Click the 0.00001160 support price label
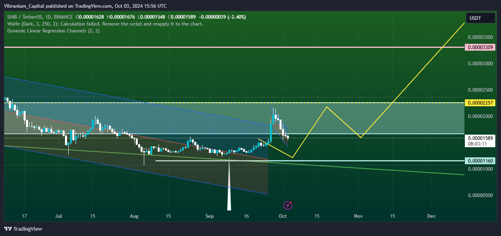This screenshot has height=236, width=501. tap(481, 161)
